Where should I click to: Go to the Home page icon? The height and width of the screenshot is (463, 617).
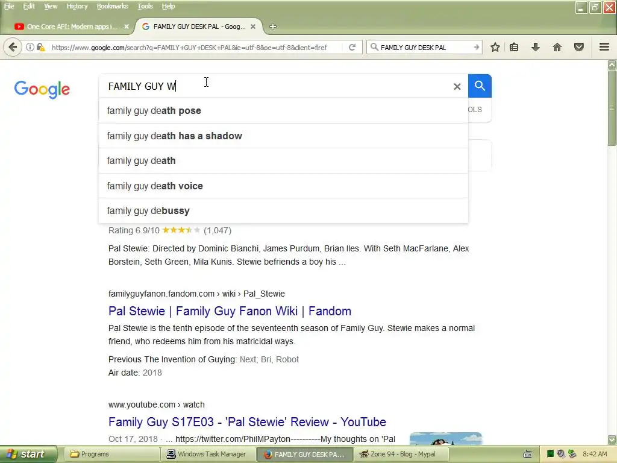pyautogui.click(x=557, y=47)
